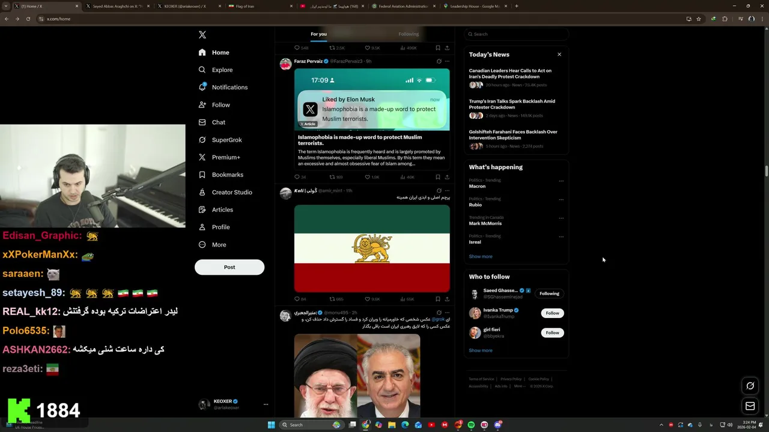Show more under Who to follow

tap(481, 350)
